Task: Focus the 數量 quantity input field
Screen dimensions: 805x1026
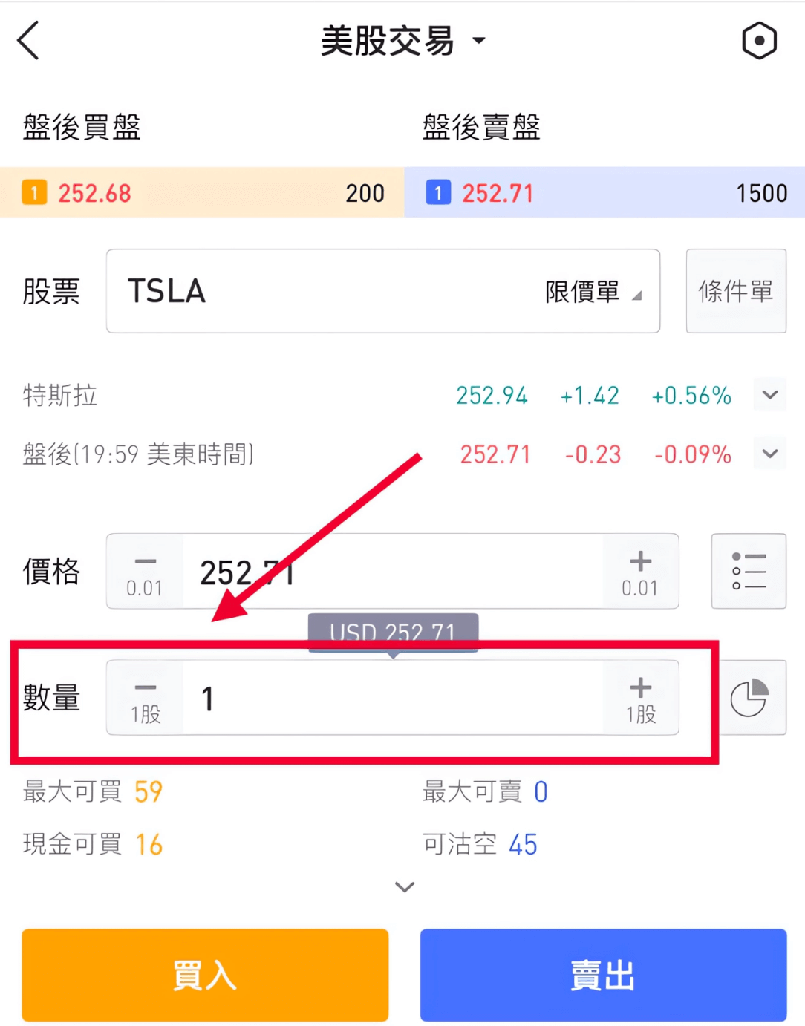Action: (x=393, y=698)
